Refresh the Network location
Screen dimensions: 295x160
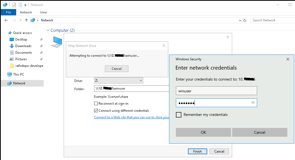click(x=245, y=20)
